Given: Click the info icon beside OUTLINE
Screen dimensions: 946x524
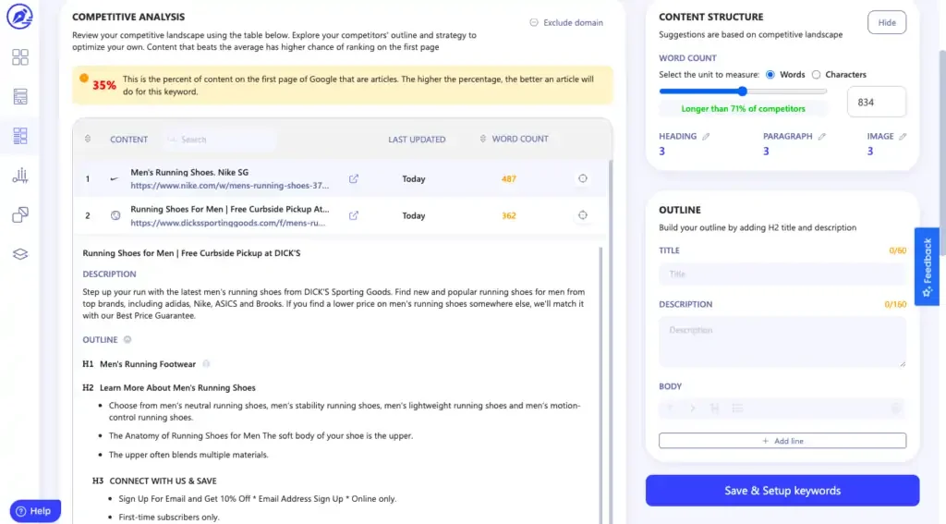Looking at the screenshot, I should pos(127,339).
